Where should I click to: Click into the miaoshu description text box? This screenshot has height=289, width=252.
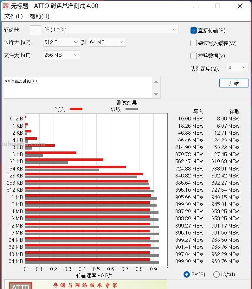coord(78,88)
